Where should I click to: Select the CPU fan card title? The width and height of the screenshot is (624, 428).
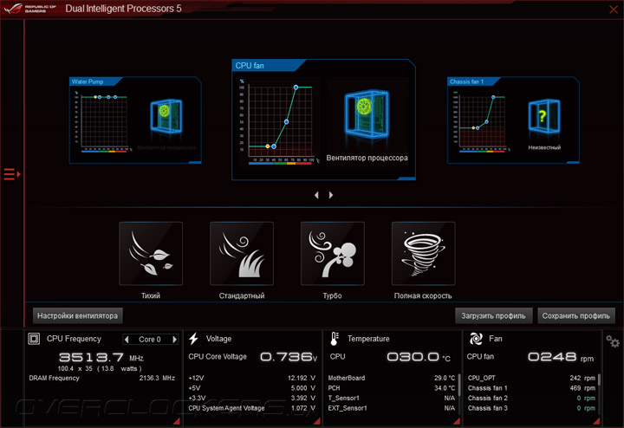(x=250, y=66)
